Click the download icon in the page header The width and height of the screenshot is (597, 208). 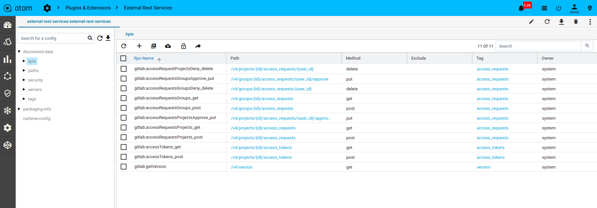(x=561, y=22)
